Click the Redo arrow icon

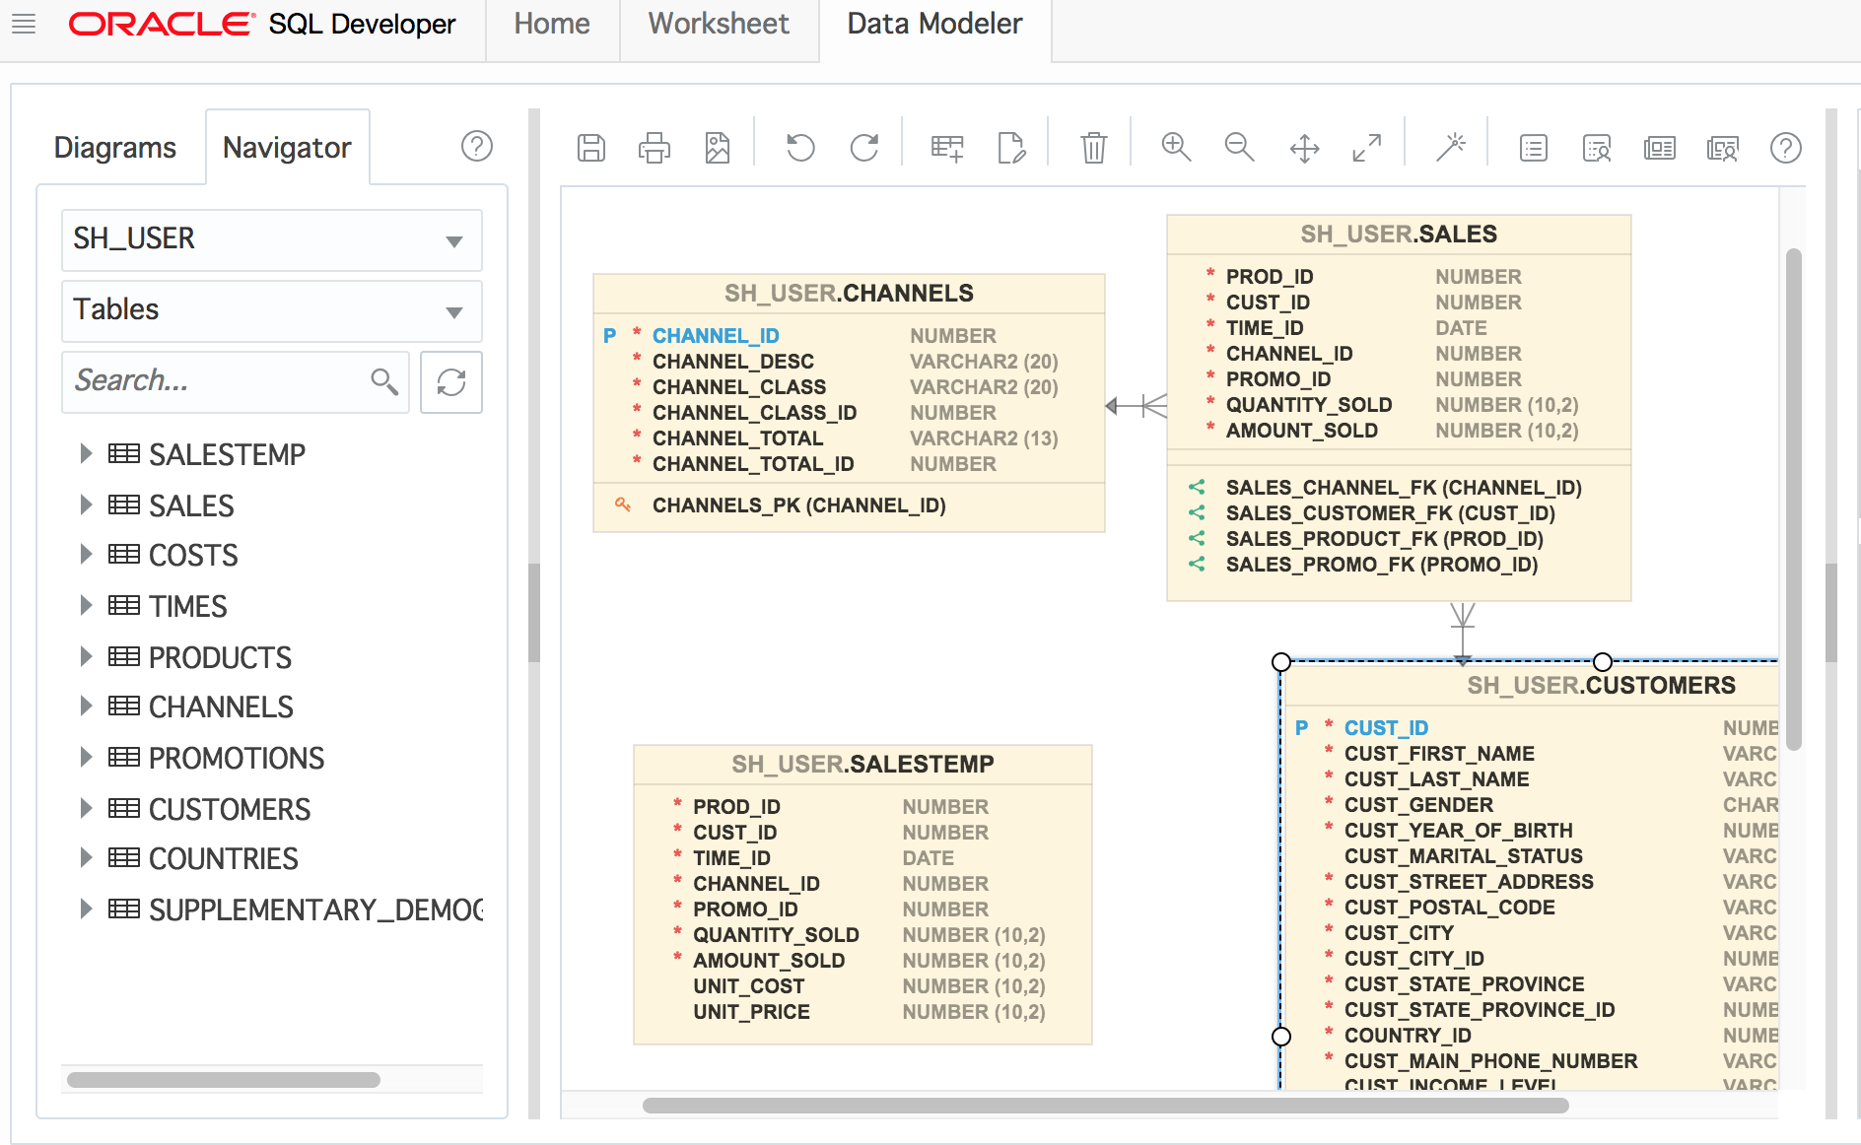point(864,148)
